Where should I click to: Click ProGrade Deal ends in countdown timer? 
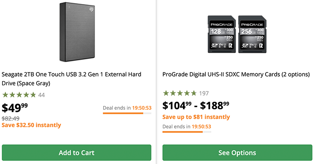187,127
